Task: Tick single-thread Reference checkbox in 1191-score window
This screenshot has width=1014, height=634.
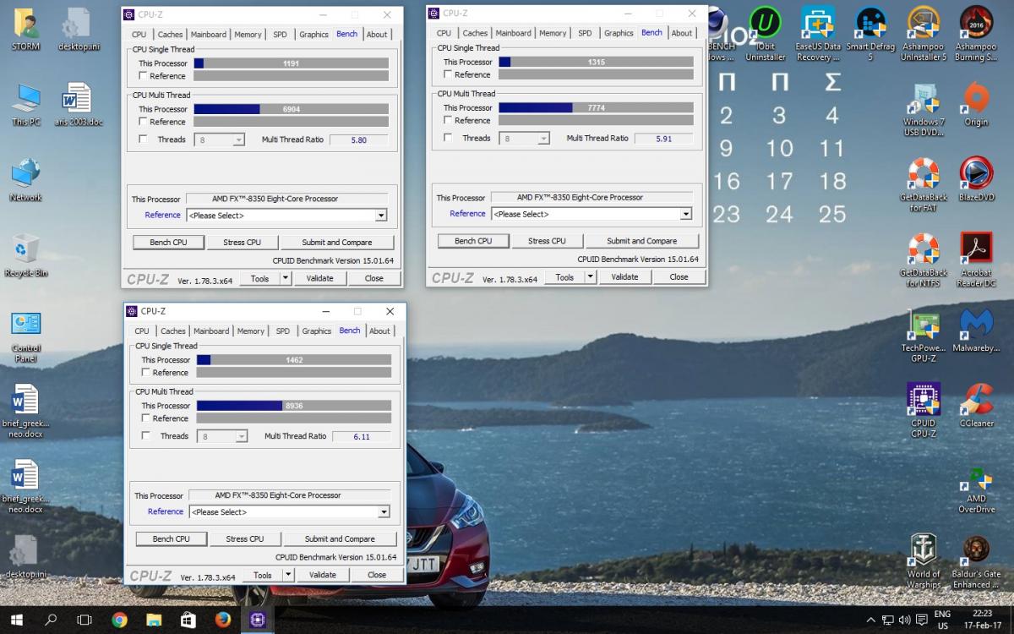Action: [x=144, y=76]
